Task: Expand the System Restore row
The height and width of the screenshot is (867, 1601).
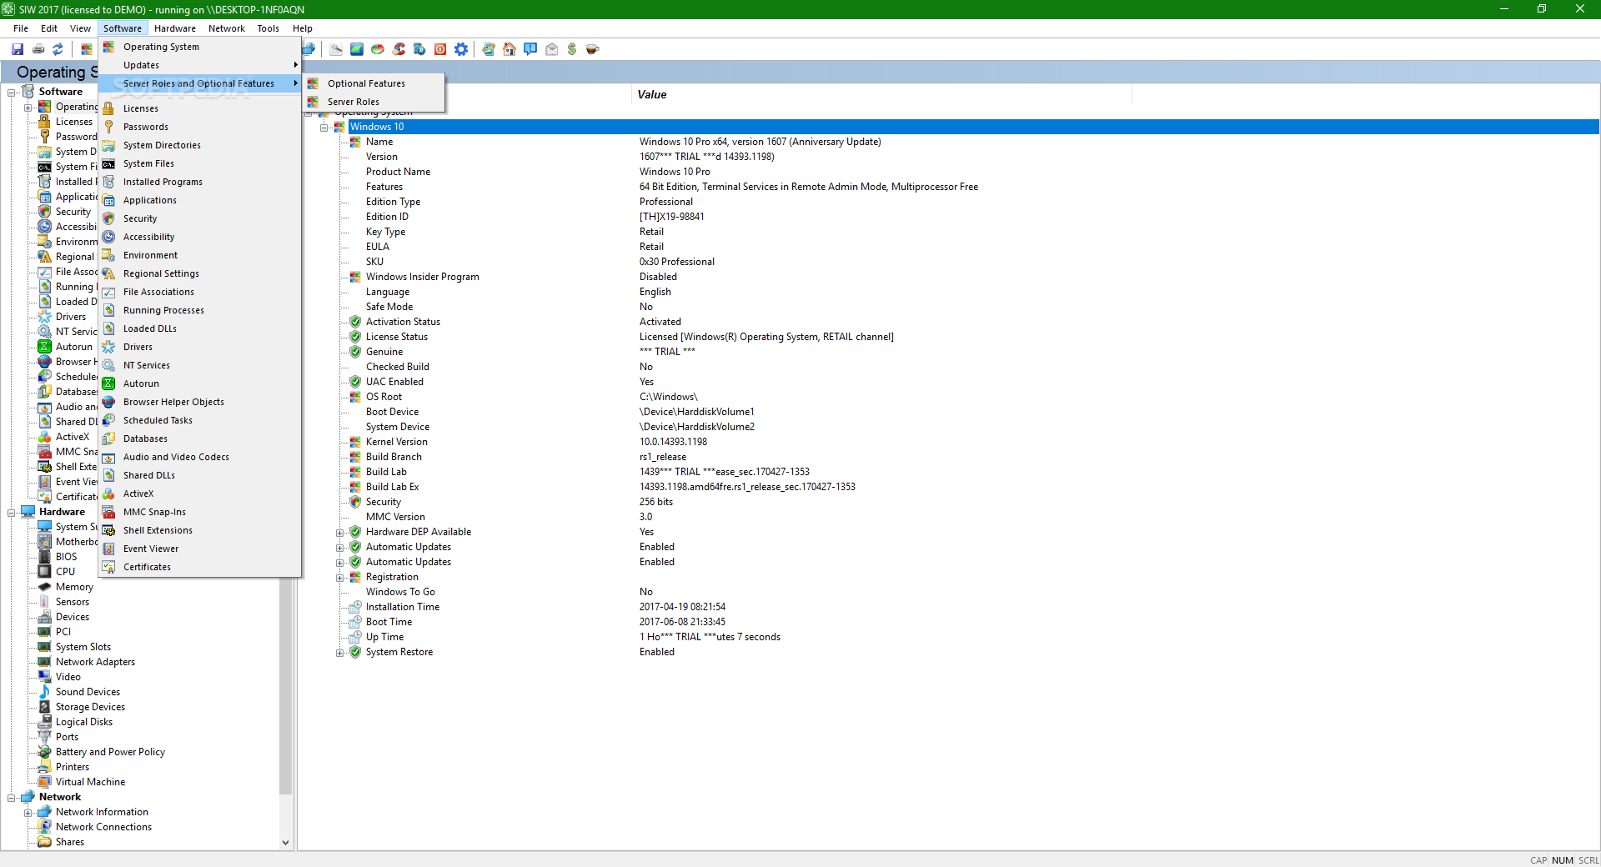Action: [x=340, y=653]
